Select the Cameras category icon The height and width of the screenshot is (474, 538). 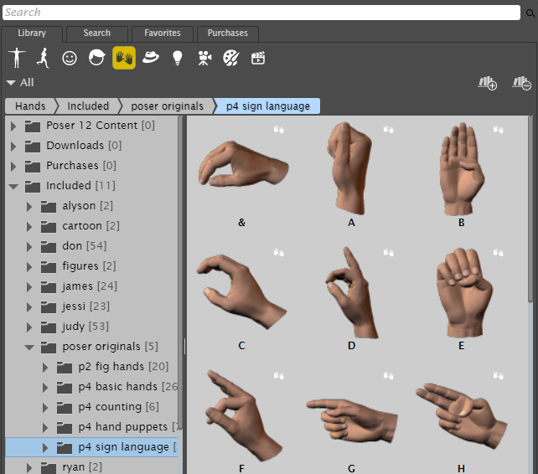[204, 58]
